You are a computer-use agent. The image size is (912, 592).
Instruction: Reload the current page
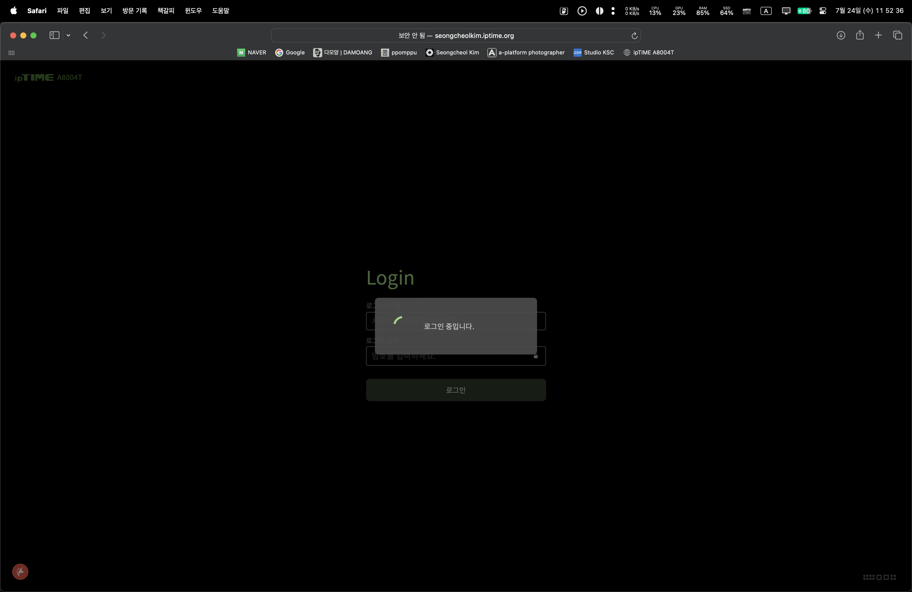coord(634,36)
